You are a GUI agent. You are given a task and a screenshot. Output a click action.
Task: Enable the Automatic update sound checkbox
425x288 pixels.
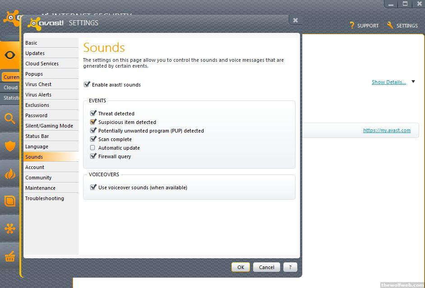pos(93,148)
